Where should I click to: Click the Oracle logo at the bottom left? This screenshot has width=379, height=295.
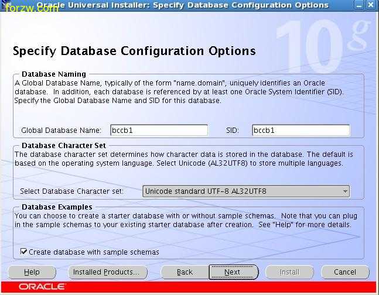42,287
